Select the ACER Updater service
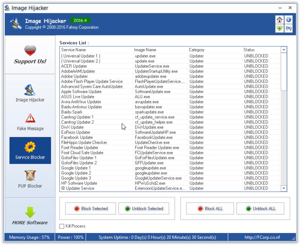The image size is (300, 245). pyautogui.click(x=170, y=66)
